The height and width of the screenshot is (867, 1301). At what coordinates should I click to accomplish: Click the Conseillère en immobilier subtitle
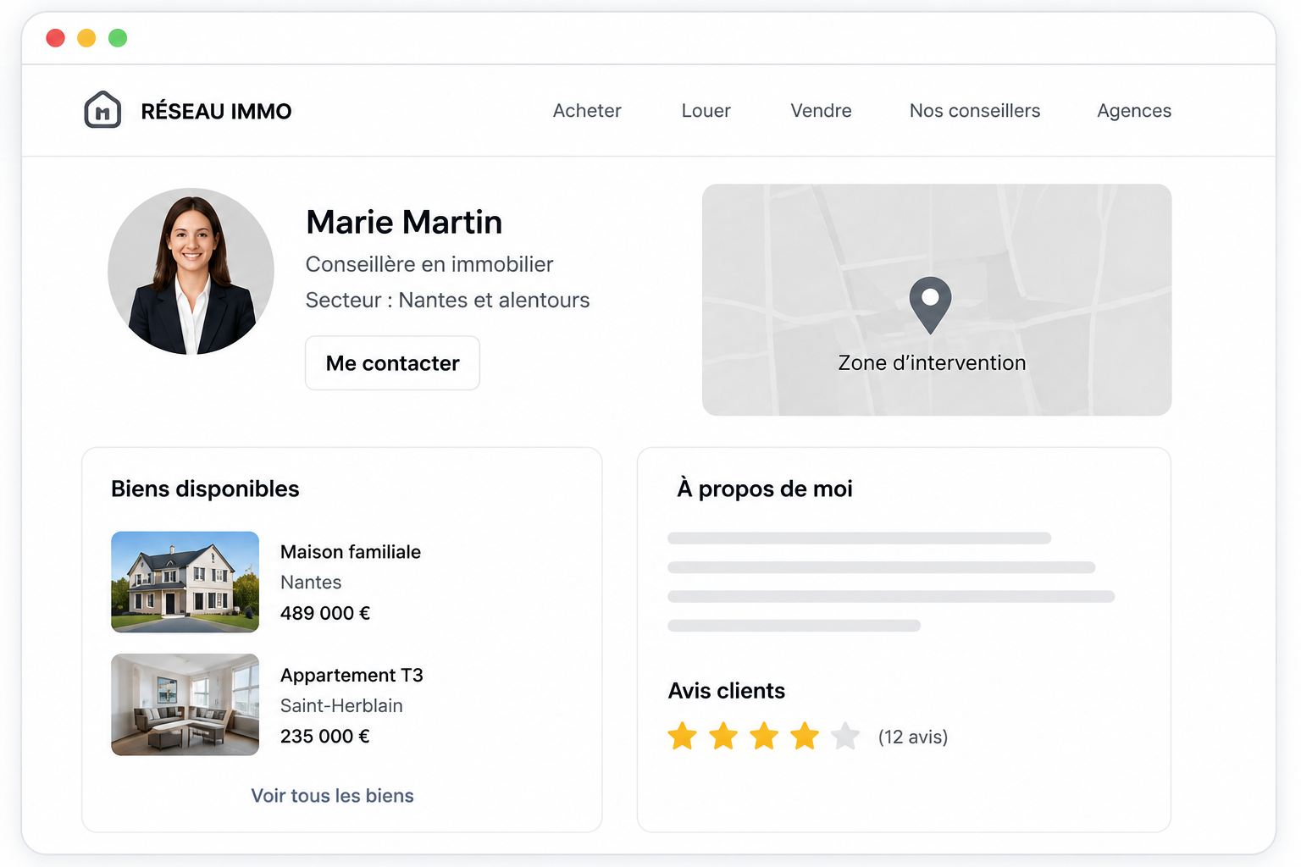tap(429, 264)
